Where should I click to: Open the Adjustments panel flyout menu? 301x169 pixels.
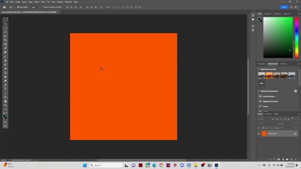point(299,64)
